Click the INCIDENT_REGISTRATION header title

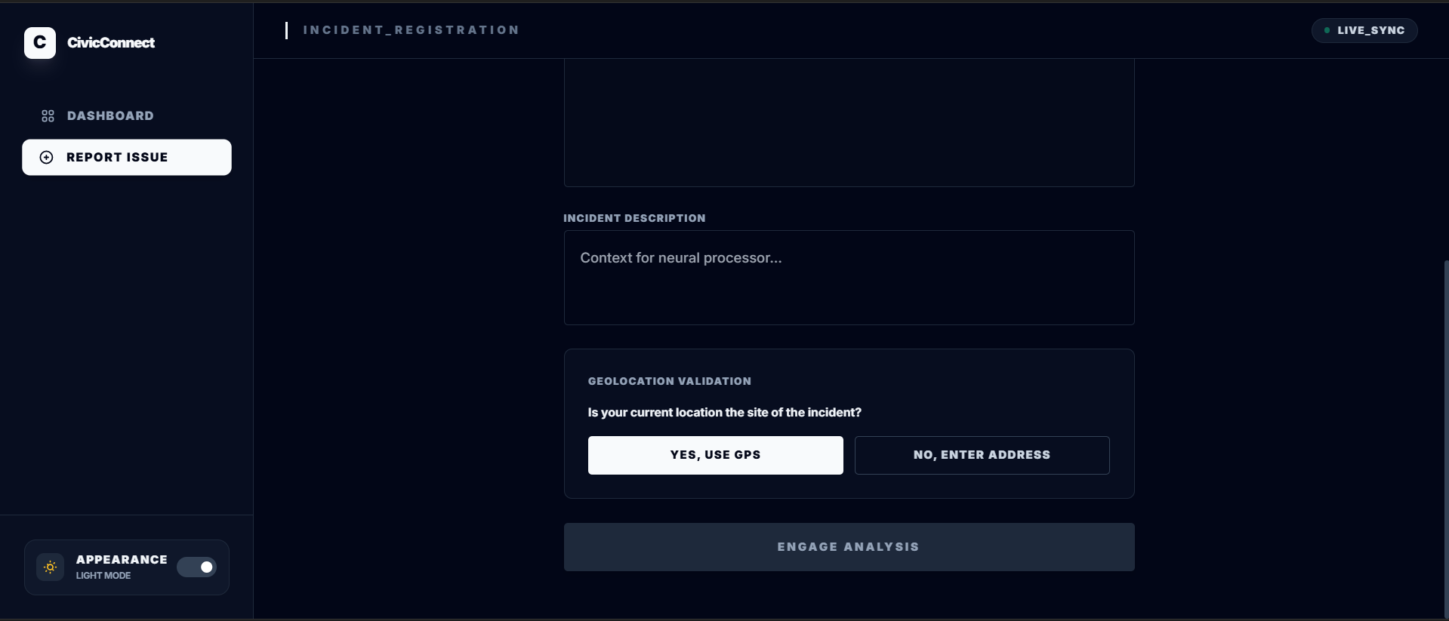[x=412, y=30]
